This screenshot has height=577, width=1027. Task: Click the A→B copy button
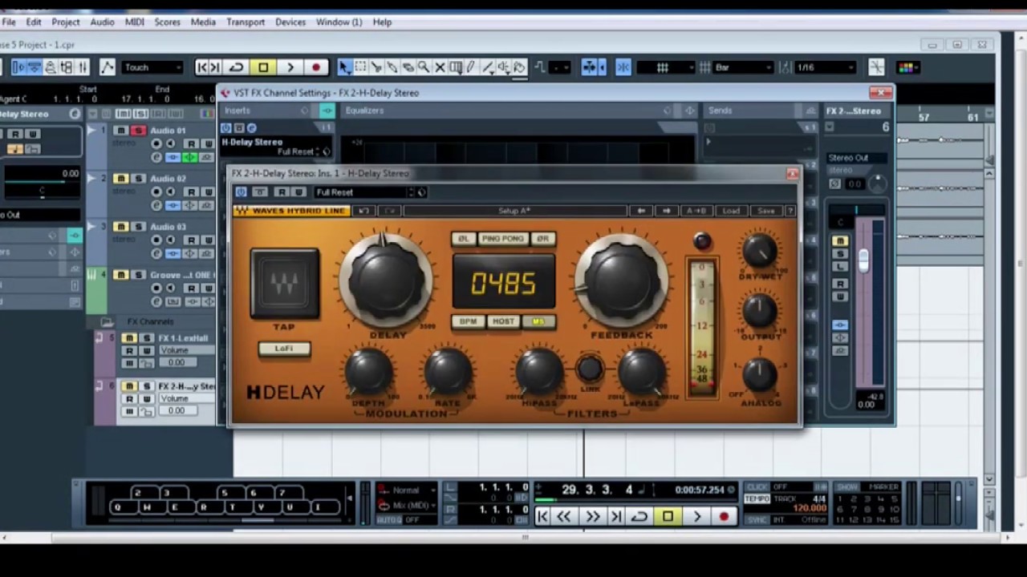(x=696, y=211)
